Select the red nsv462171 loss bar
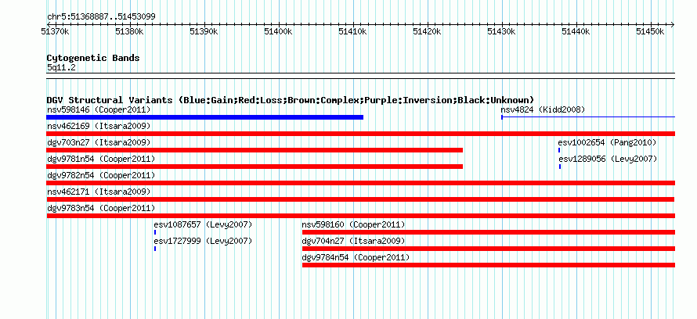 (360, 199)
